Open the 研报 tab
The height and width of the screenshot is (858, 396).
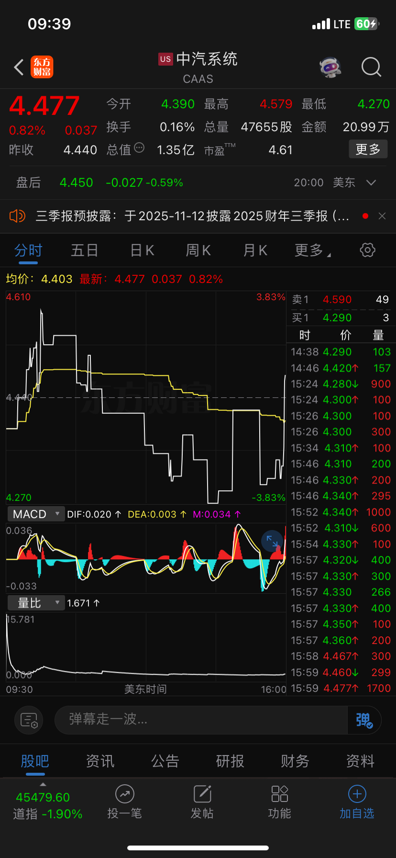230,761
